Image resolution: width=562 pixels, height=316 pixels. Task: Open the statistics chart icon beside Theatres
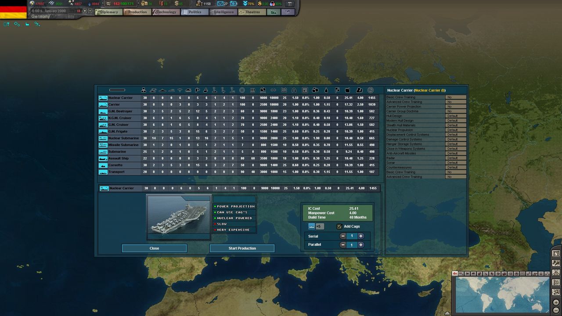tap(274, 12)
